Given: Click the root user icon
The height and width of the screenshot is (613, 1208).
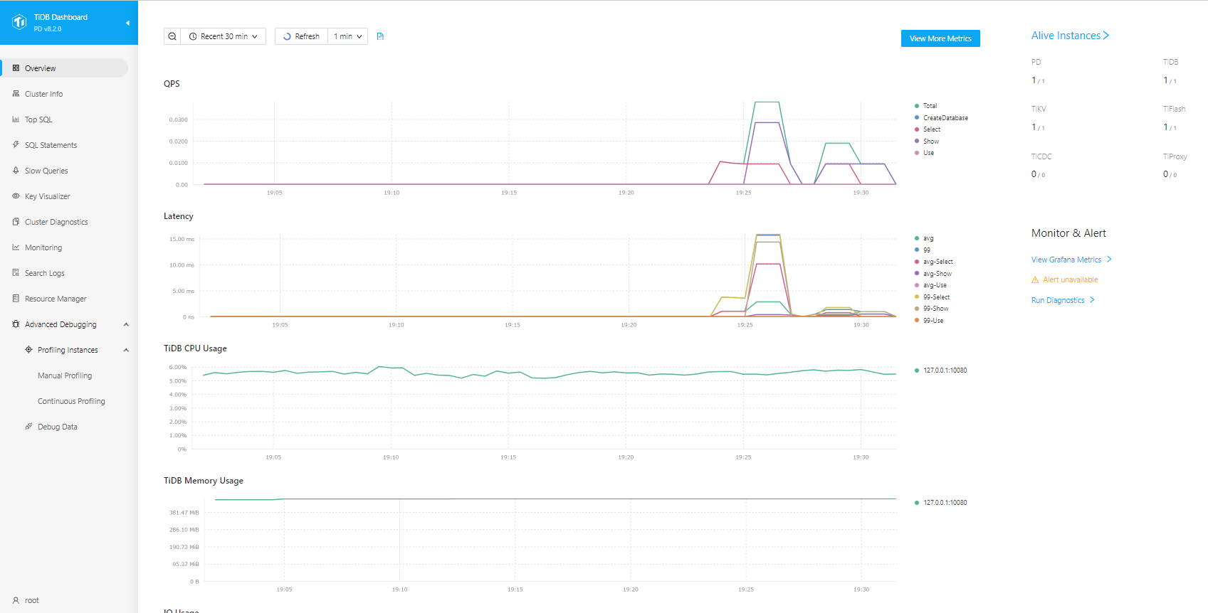Looking at the screenshot, I should [x=16, y=600].
